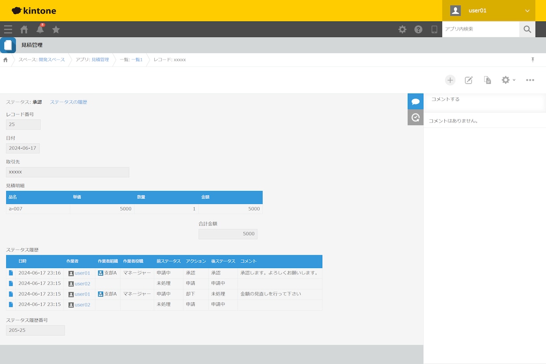Switch to mobile view icon

click(434, 30)
